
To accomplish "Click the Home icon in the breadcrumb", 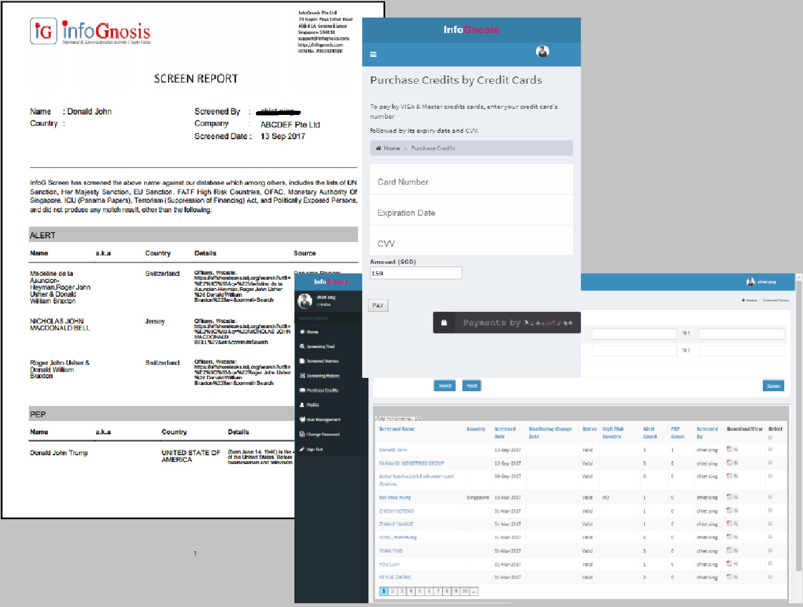I will (x=378, y=148).
